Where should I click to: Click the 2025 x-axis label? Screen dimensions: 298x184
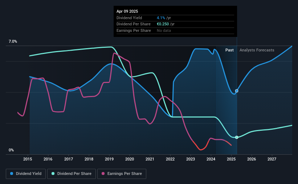(231, 159)
